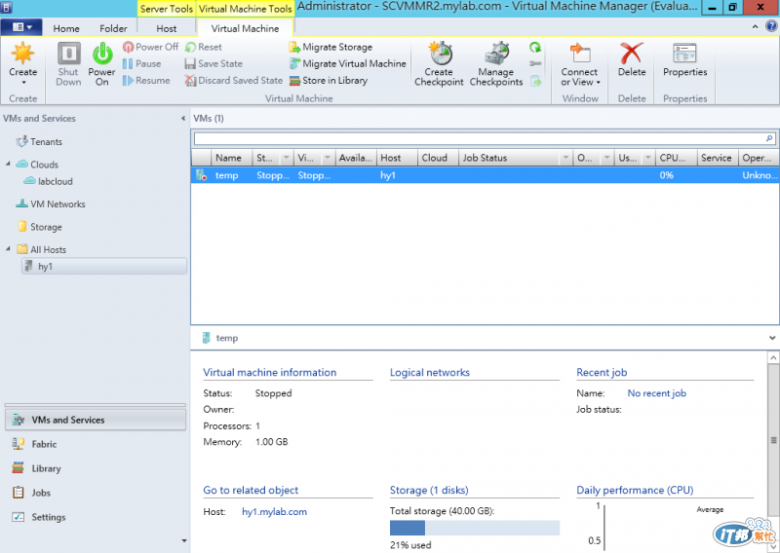Click Migrate Storage

pyautogui.click(x=331, y=47)
